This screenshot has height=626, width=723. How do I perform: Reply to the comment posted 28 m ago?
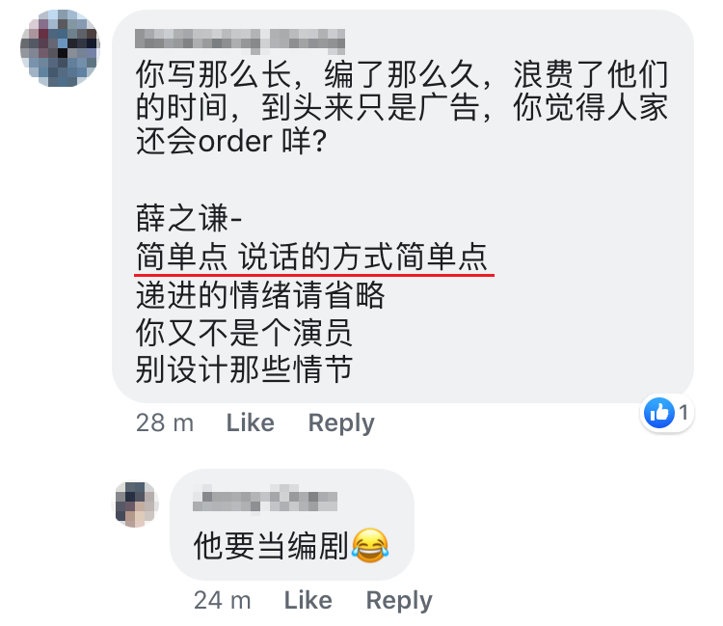click(341, 423)
